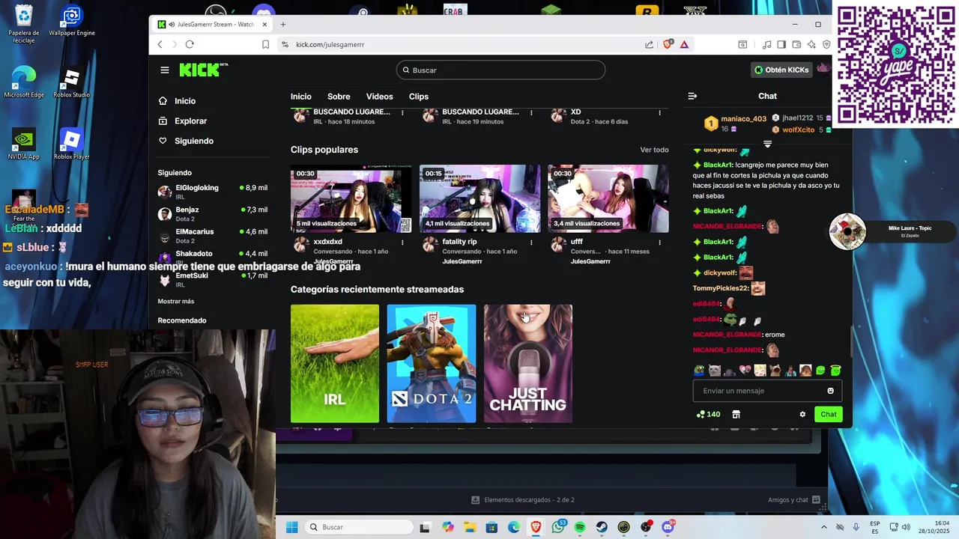Open the Just Chatting category card

pyautogui.click(x=528, y=363)
